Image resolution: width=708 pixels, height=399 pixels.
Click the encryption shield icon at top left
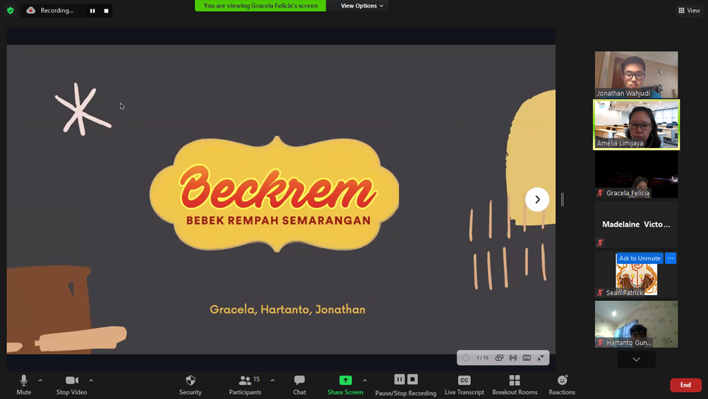coord(10,10)
